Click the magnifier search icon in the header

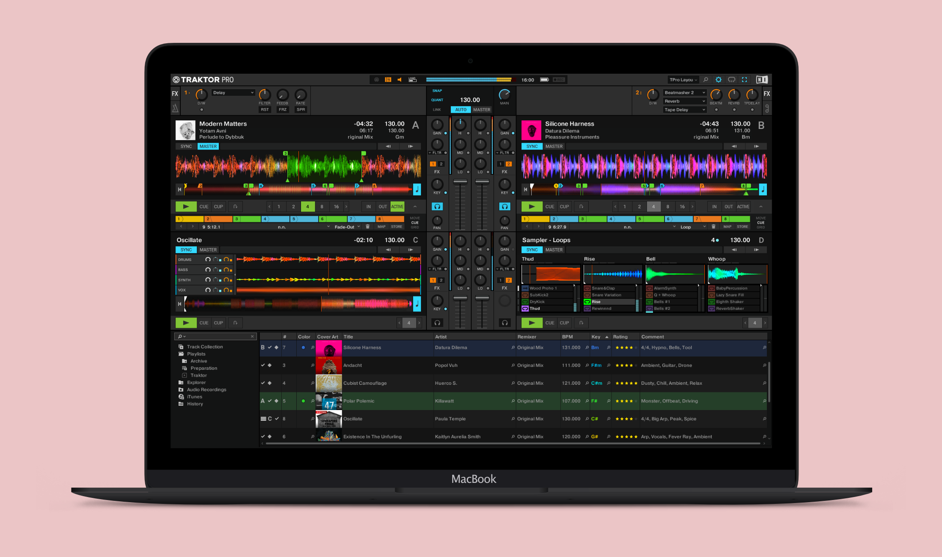705,80
